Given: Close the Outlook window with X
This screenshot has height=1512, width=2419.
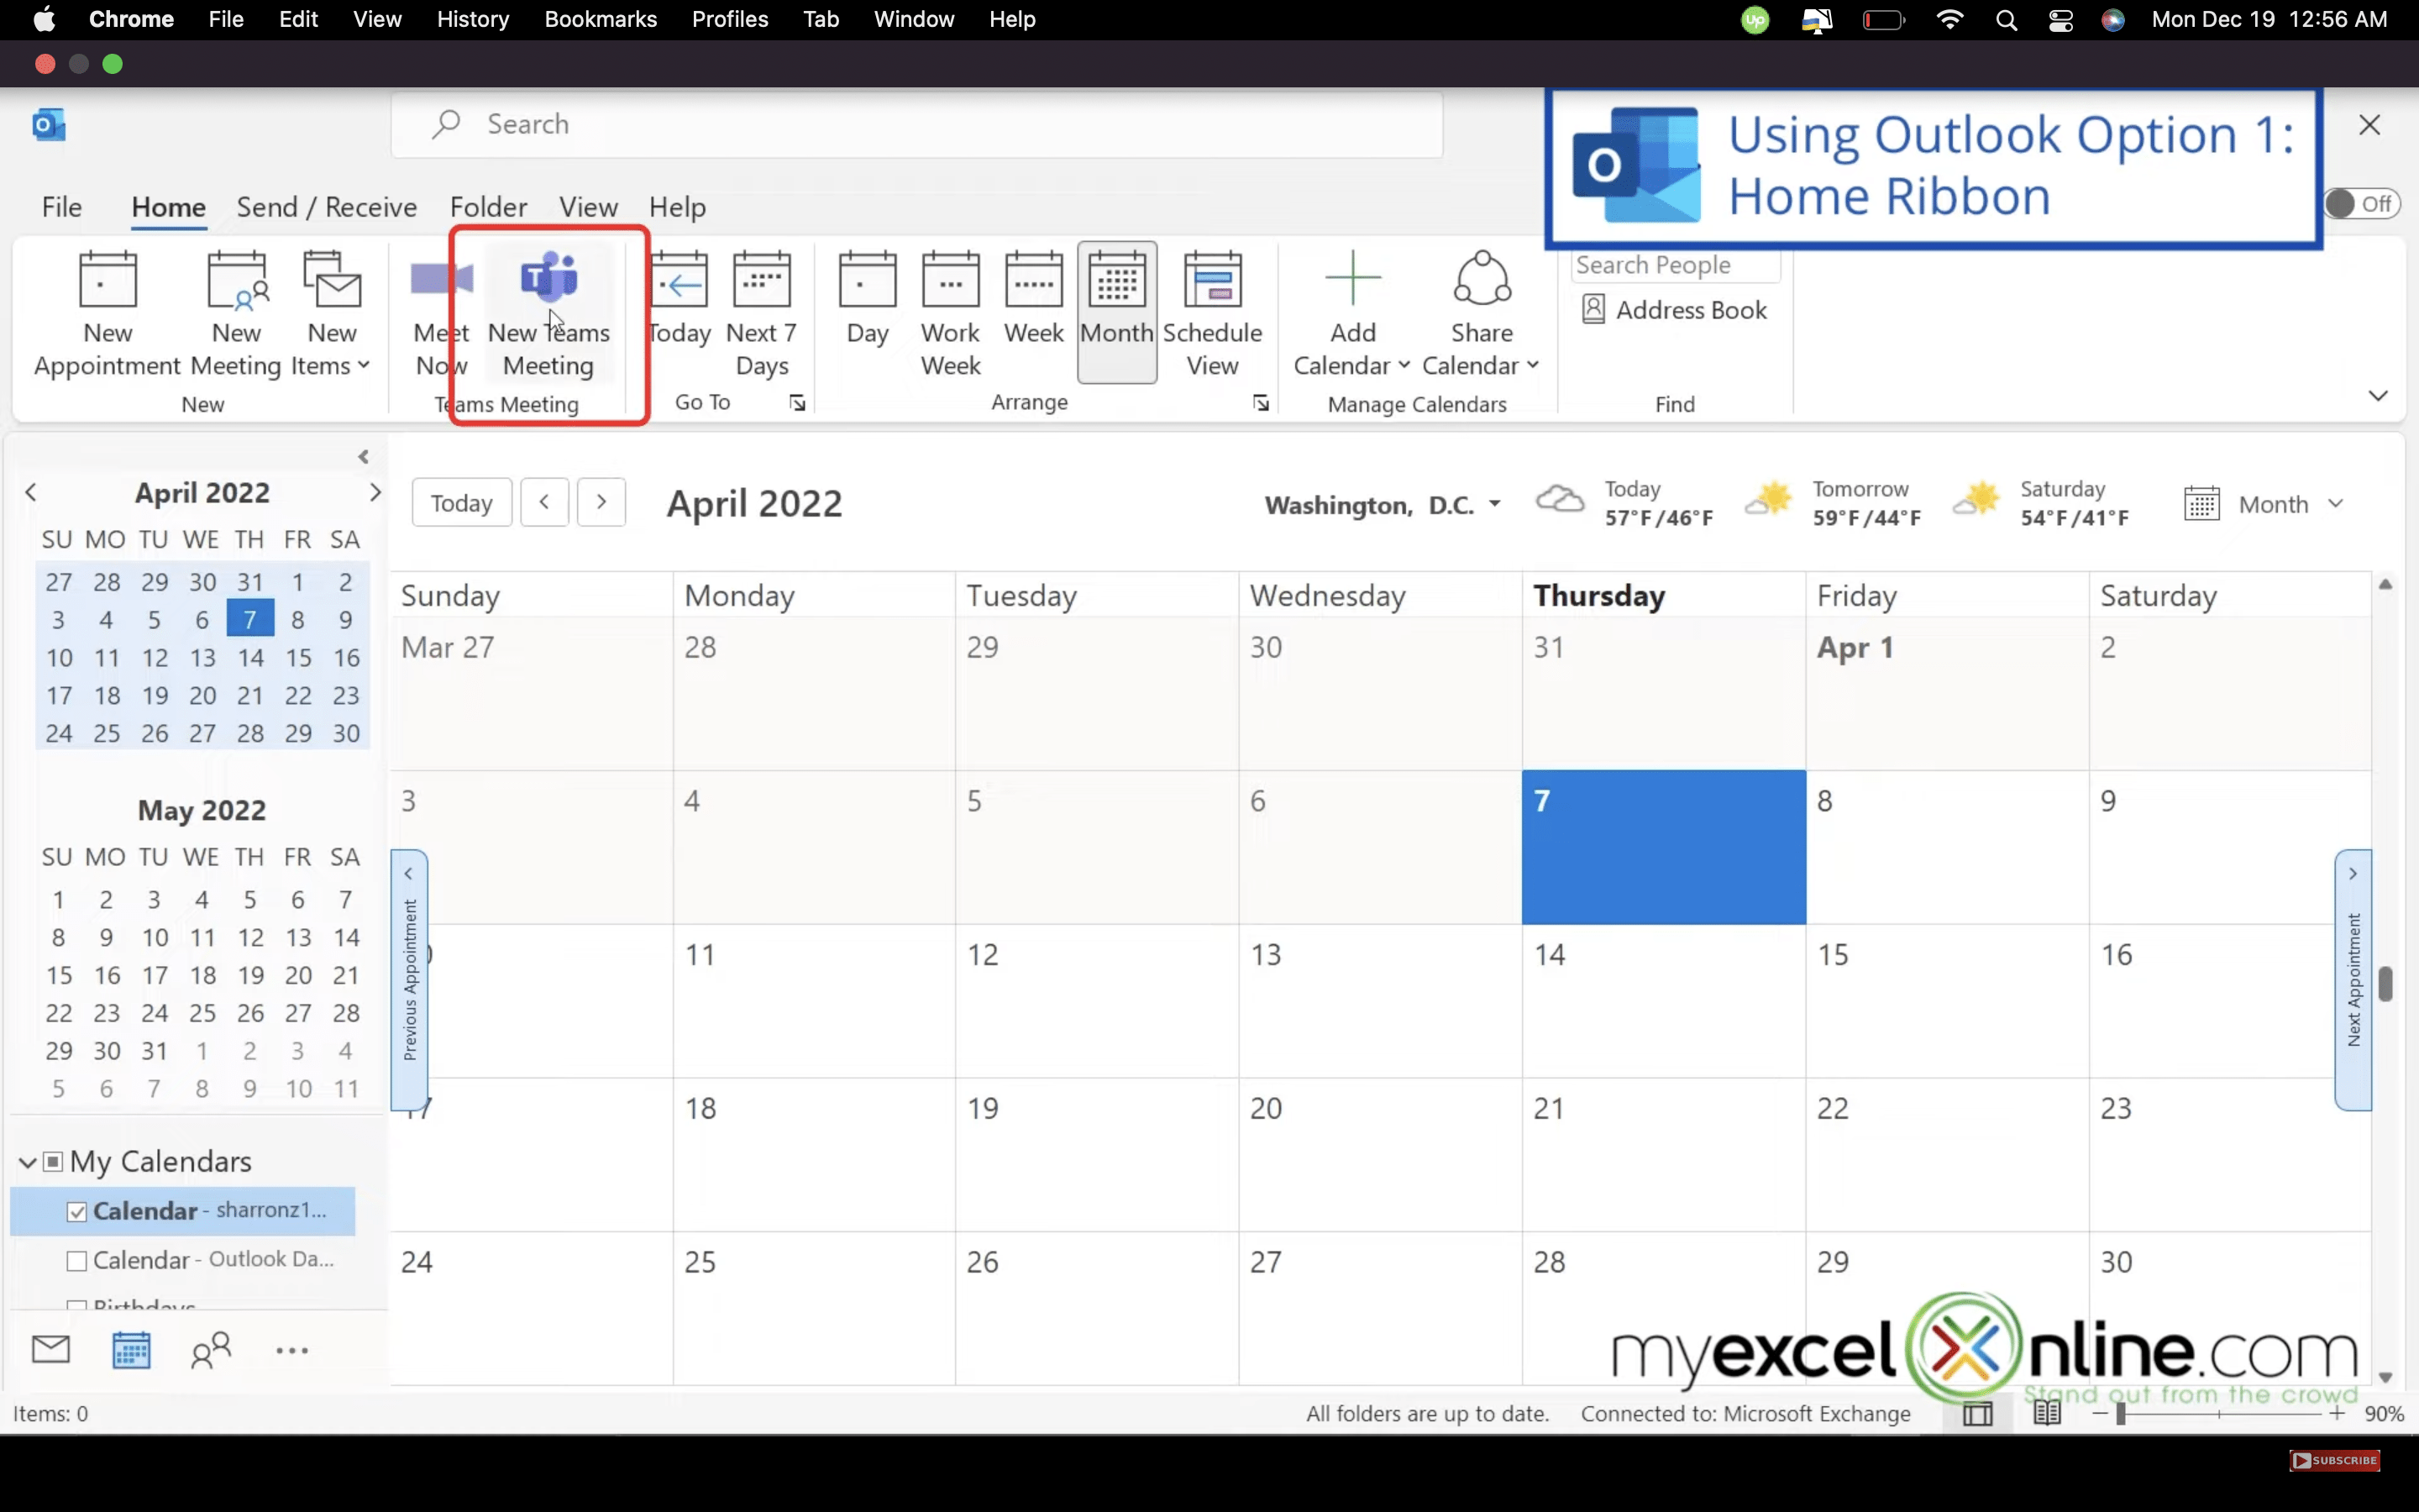Looking at the screenshot, I should [2369, 125].
